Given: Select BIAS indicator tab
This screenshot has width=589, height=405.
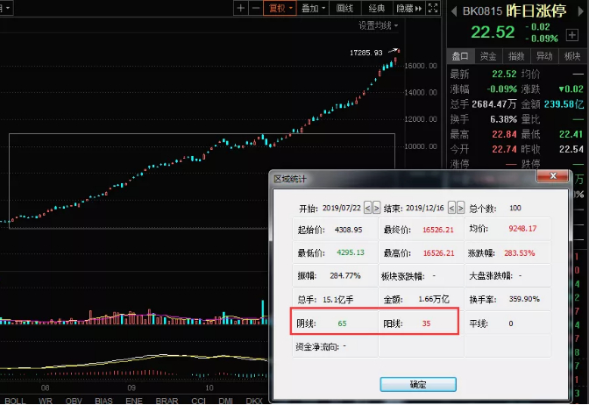Looking at the screenshot, I should (103, 401).
